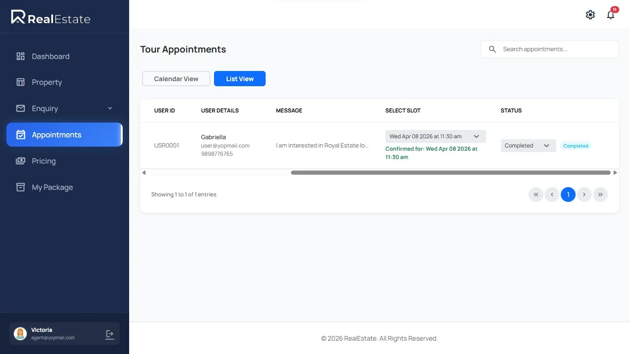The width and height of the screenshot is (630, 354).
Task: Click the logout icon beside Victoria
Action: pos(110,334)
